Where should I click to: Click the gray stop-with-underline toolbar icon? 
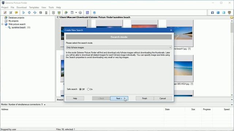click(x=46, y=13)
